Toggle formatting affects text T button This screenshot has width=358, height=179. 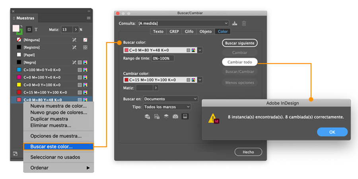[x=36, y=29]
